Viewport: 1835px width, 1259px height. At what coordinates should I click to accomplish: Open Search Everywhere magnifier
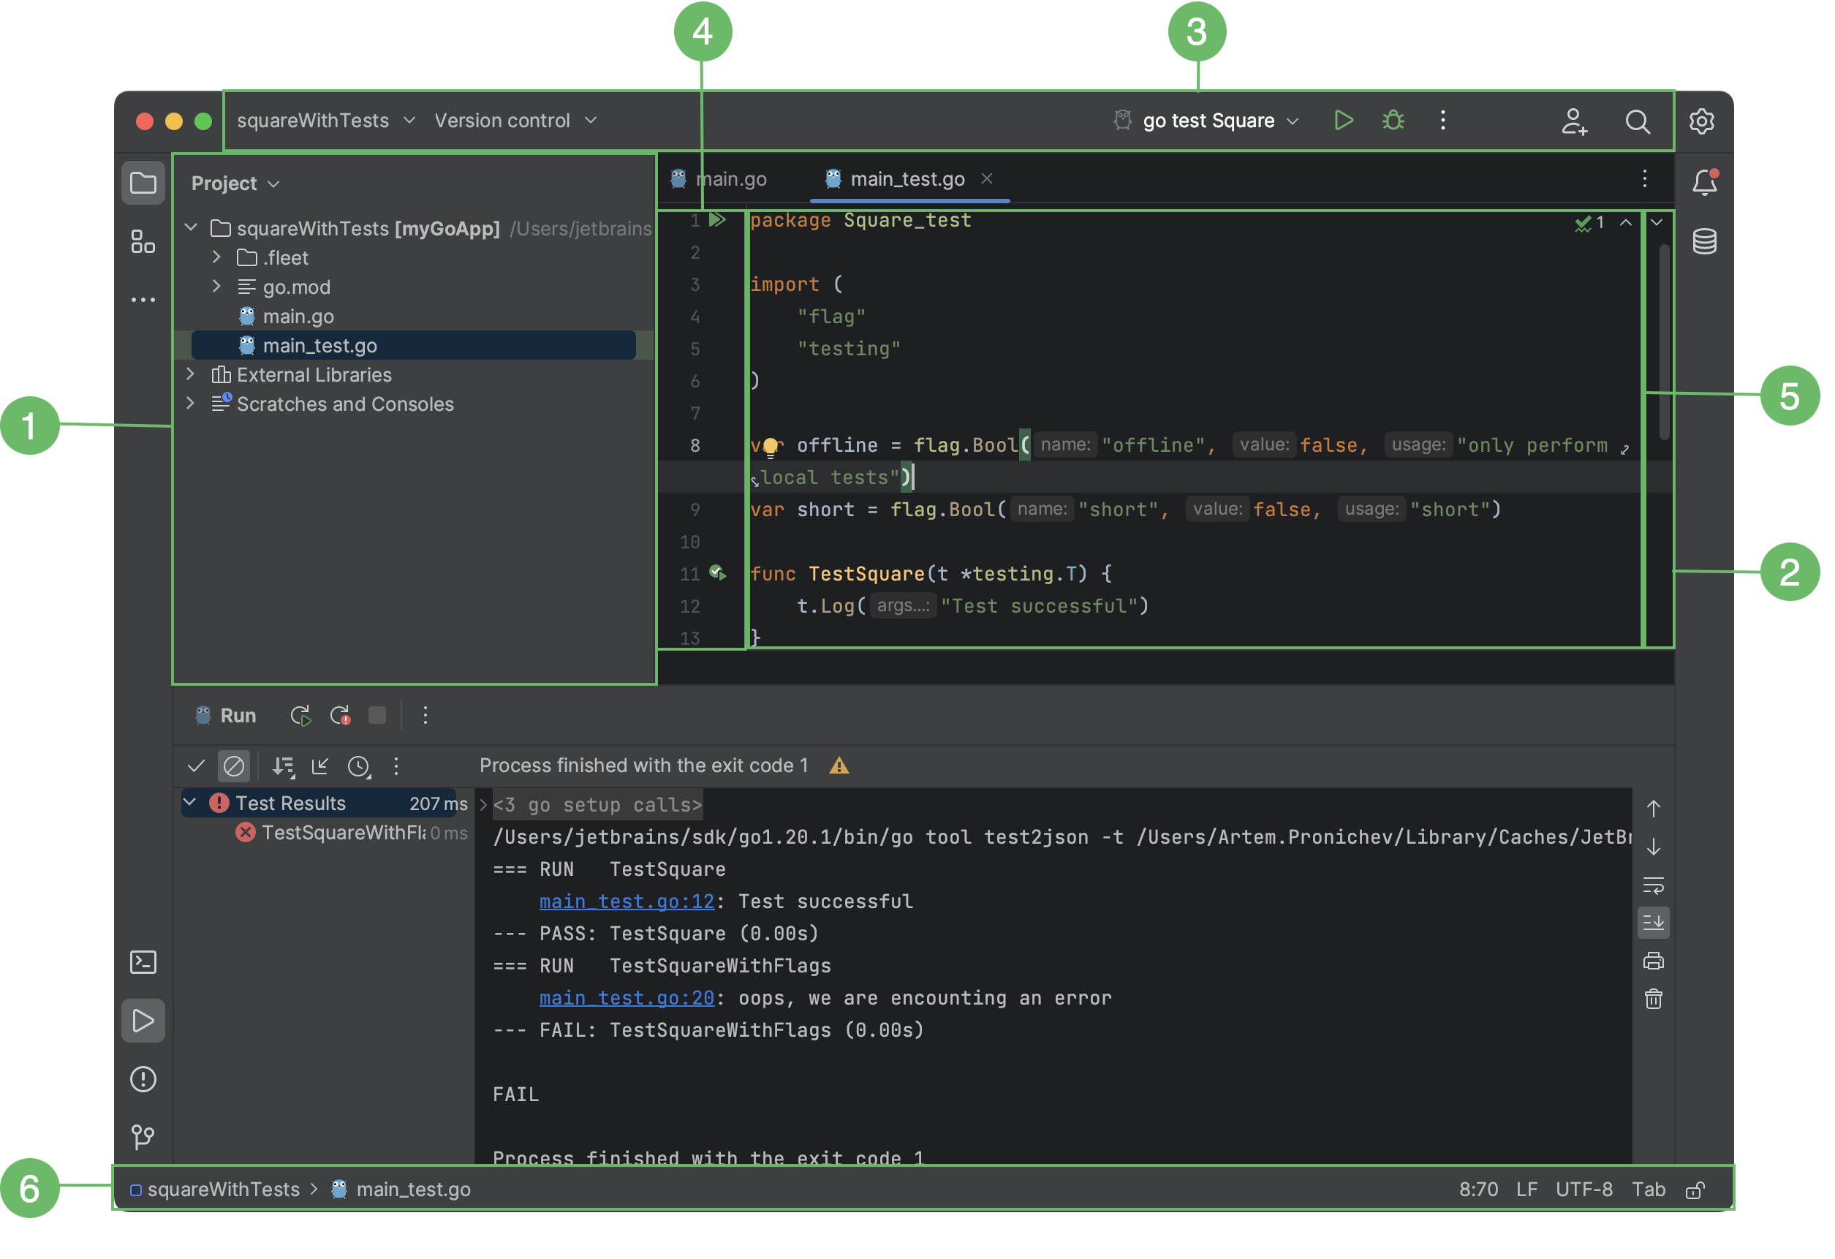1637,121
